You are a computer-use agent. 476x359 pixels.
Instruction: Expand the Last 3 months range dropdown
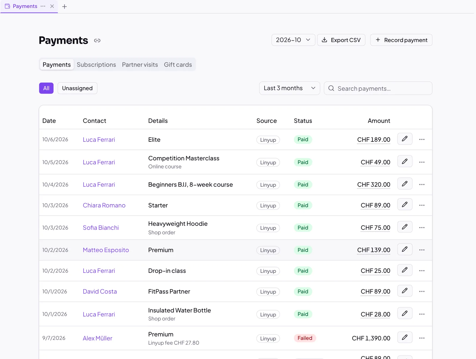[289, 88]
